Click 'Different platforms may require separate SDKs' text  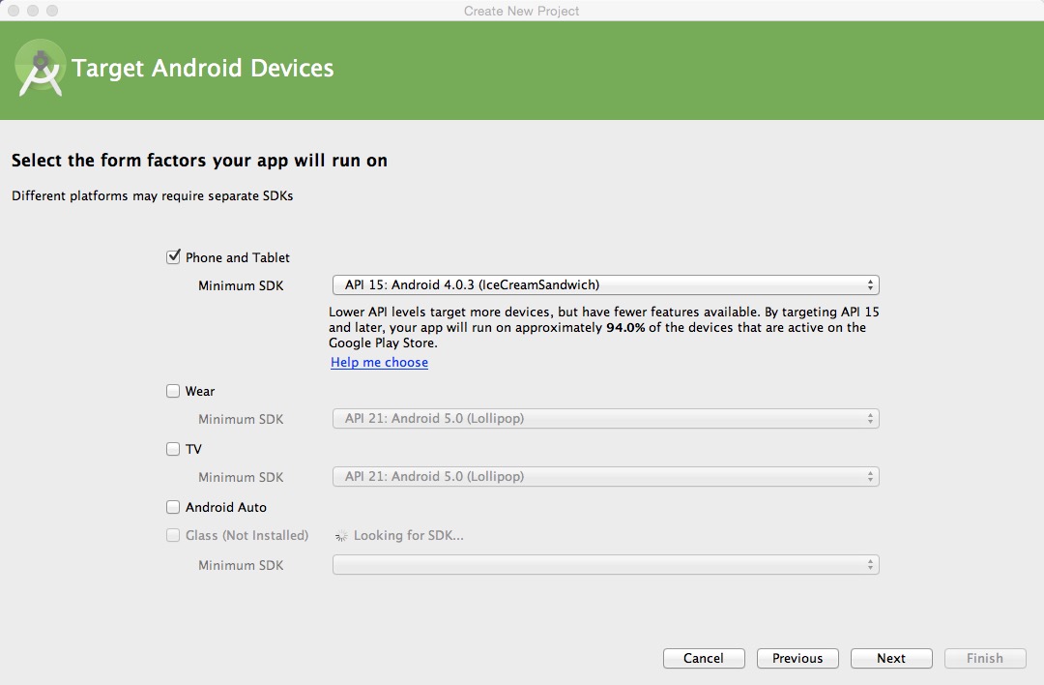tap(153, 195)
